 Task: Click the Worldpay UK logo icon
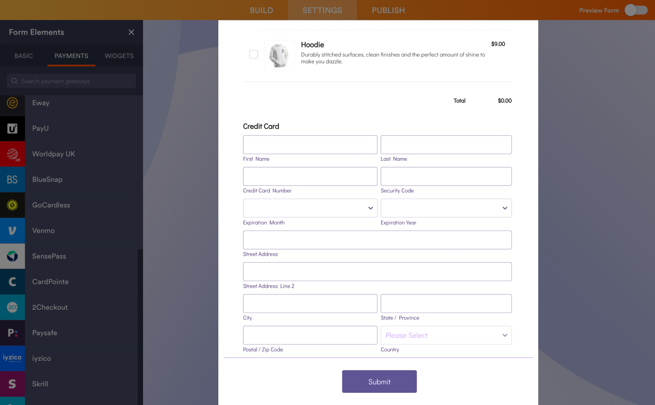pos(13,154)
